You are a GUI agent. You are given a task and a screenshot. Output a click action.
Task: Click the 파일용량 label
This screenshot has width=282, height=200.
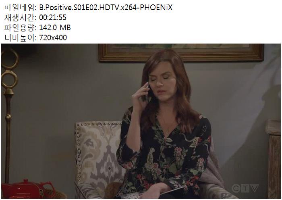click(x=20, y=27)
